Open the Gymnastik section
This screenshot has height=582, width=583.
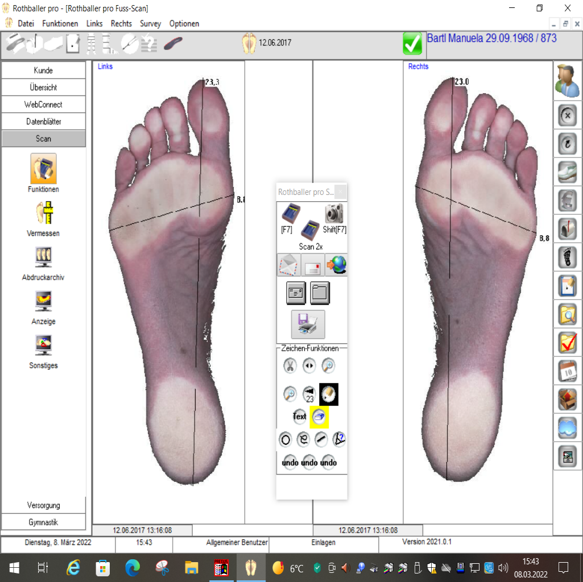point(43,522)
